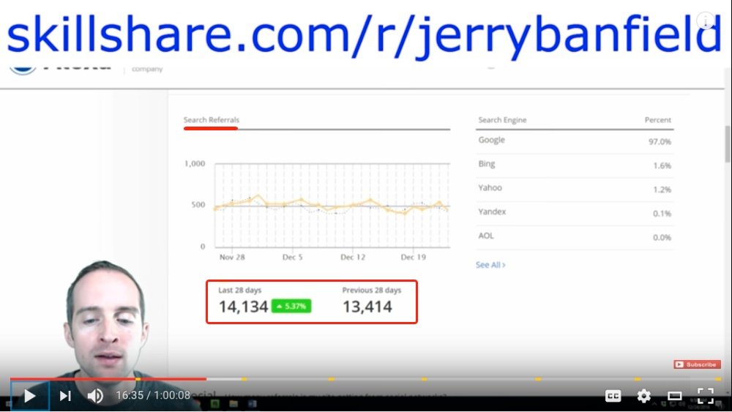Click the search referrals line chart
732x412 pixels.
(x=332, y=205)
